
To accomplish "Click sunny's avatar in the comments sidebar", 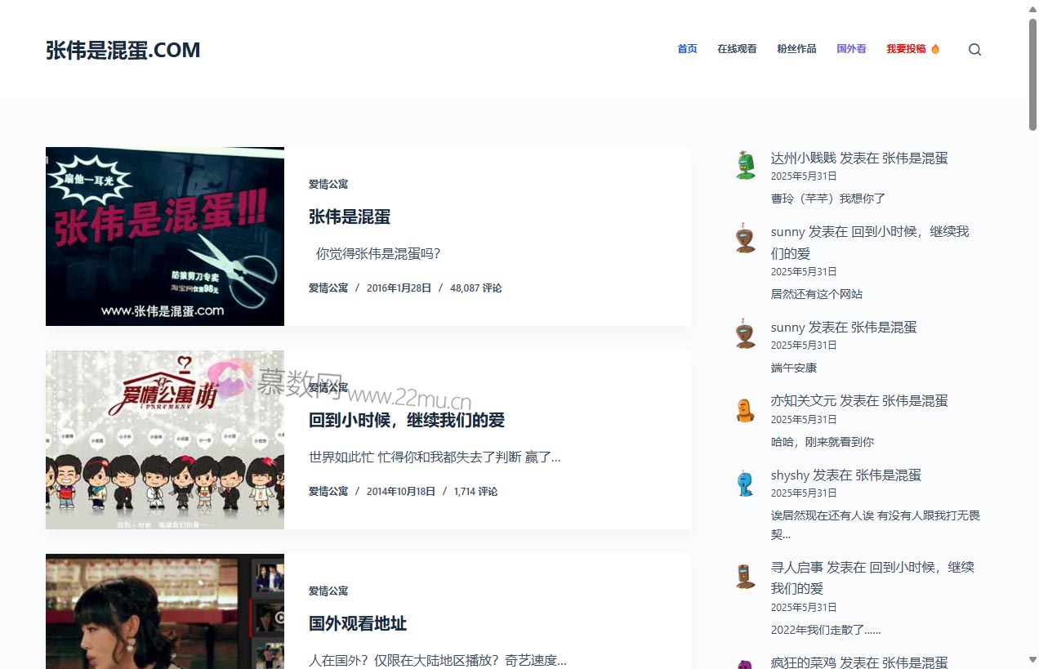I will [745, 238].
